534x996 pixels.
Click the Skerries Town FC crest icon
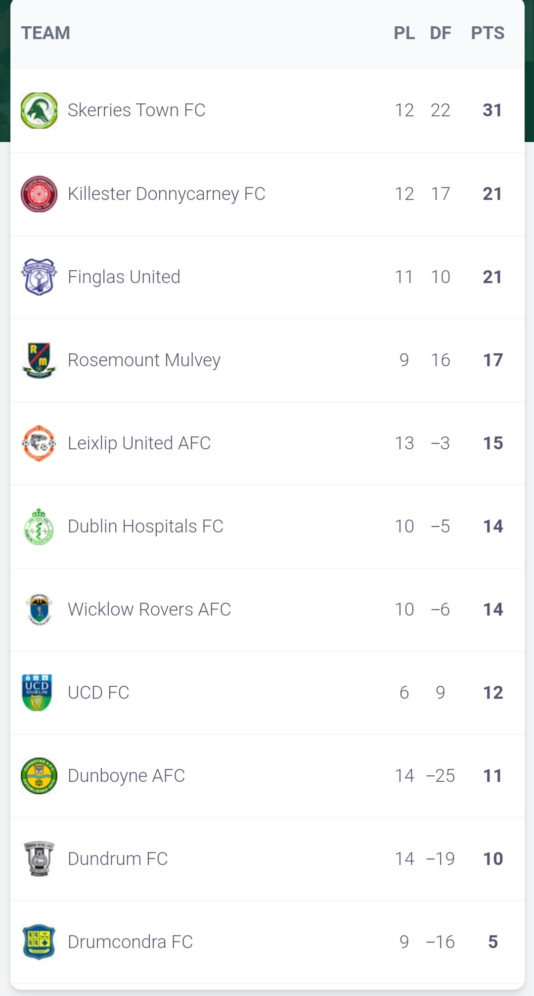39,110
